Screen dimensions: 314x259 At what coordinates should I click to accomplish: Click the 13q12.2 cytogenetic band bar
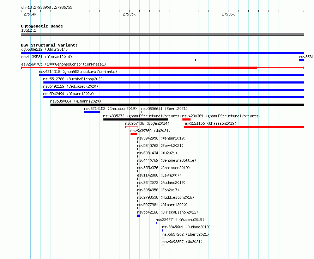(162, 34)
